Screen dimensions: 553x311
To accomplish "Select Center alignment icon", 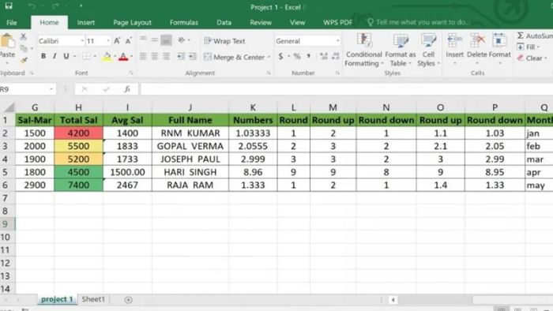I will pyautogui.click(x=155, y=56).
